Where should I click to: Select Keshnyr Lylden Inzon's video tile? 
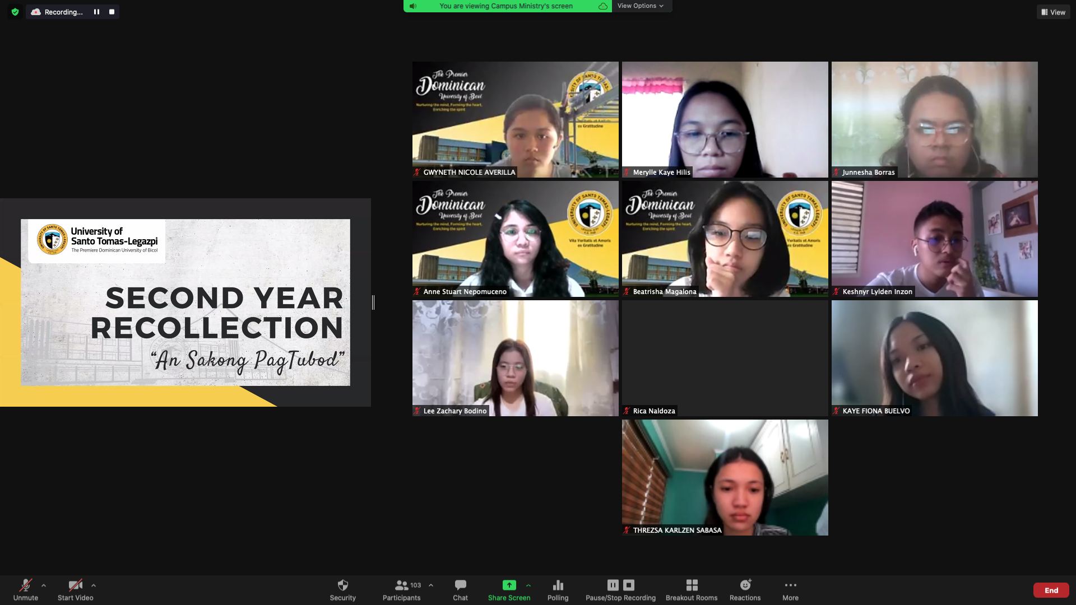coord(934,239)
